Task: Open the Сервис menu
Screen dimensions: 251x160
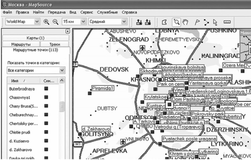Action: pyautogui.click(x=87, y=12)
